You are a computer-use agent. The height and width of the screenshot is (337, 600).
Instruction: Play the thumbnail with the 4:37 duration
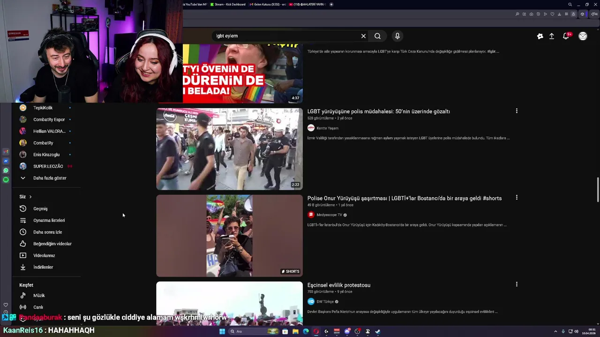(243, 73)
